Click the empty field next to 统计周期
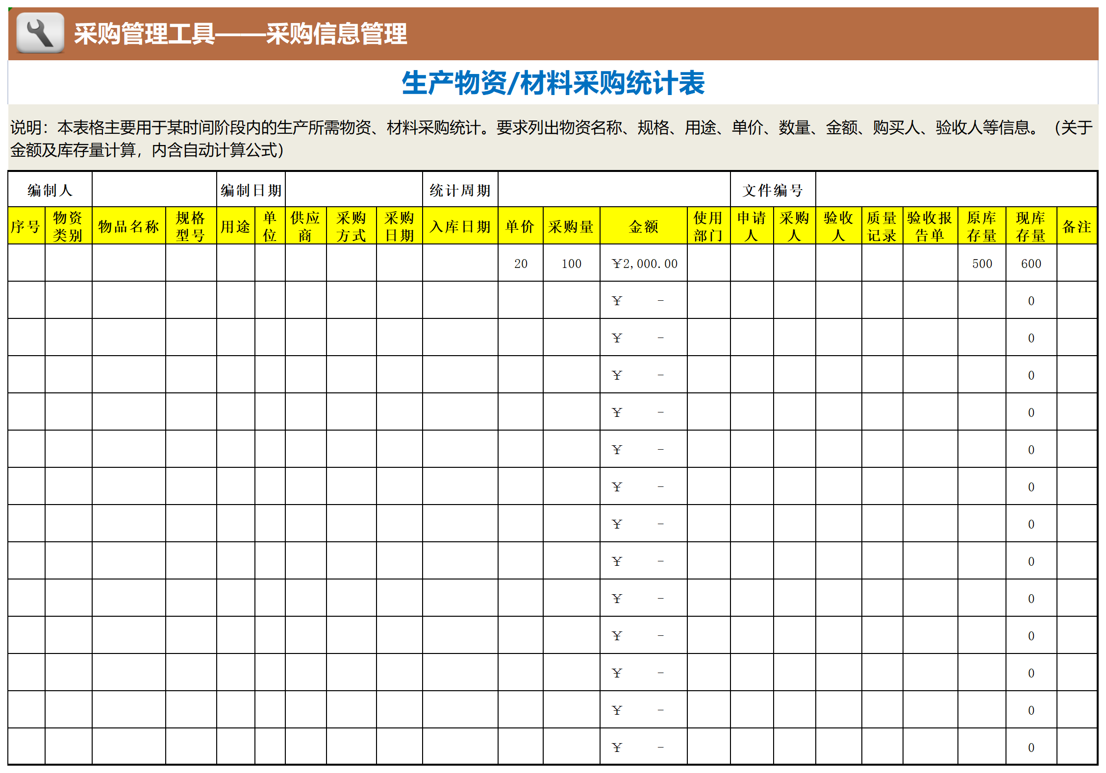 pos(614,190)
